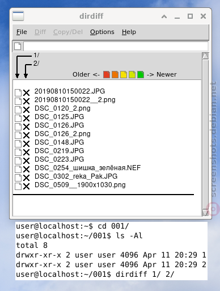Image resolution: width=220 pixels, height=291 pixels.
Task: Click X mark for DSC_0126.JPG
Action: [x=27, y=127]
